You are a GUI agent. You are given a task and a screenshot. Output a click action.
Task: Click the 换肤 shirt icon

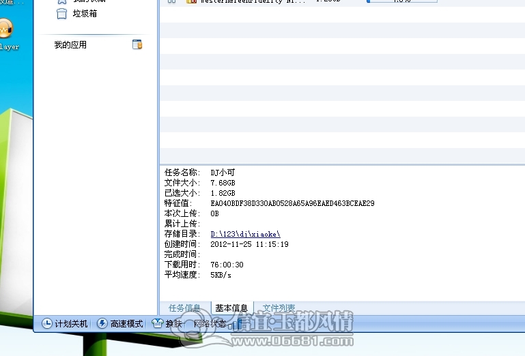pos(157,323)
